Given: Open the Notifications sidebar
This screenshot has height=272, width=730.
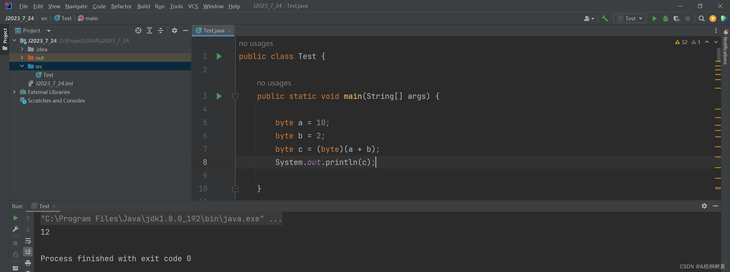Looking at the screenshot, I should pyautogui.click(x=725, y=47).
